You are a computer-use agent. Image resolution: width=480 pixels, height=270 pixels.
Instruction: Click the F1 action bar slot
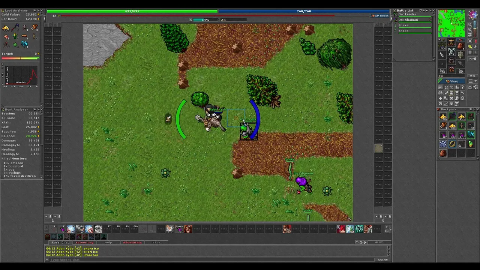click(x=53, y=229)
